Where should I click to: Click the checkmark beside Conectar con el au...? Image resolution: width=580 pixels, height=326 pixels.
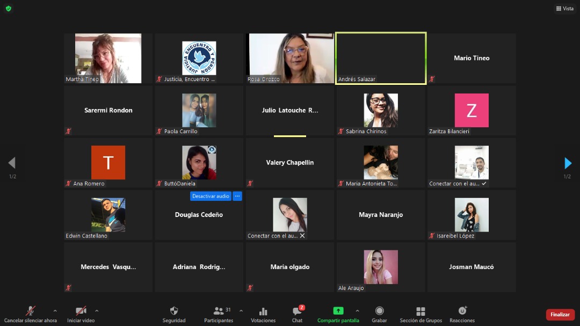click(484, 184)
